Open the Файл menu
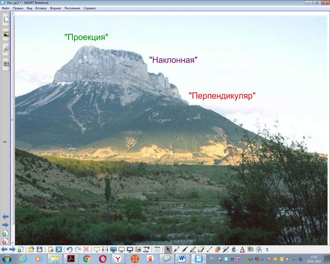 [5, 8]
